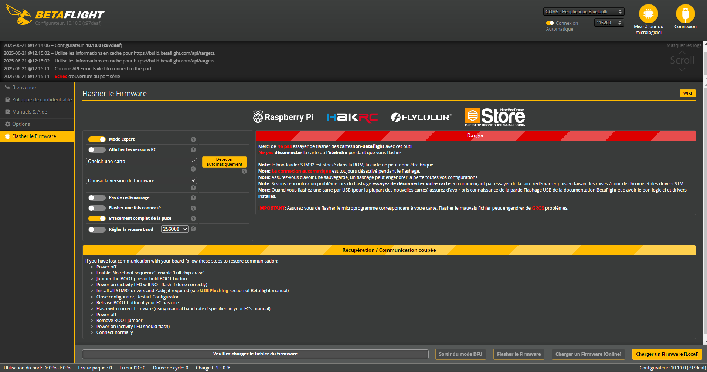This screenshot has height=372, width=707.
Task: Turn on Pas de redémarrage toggle
Action: (97, 198)
